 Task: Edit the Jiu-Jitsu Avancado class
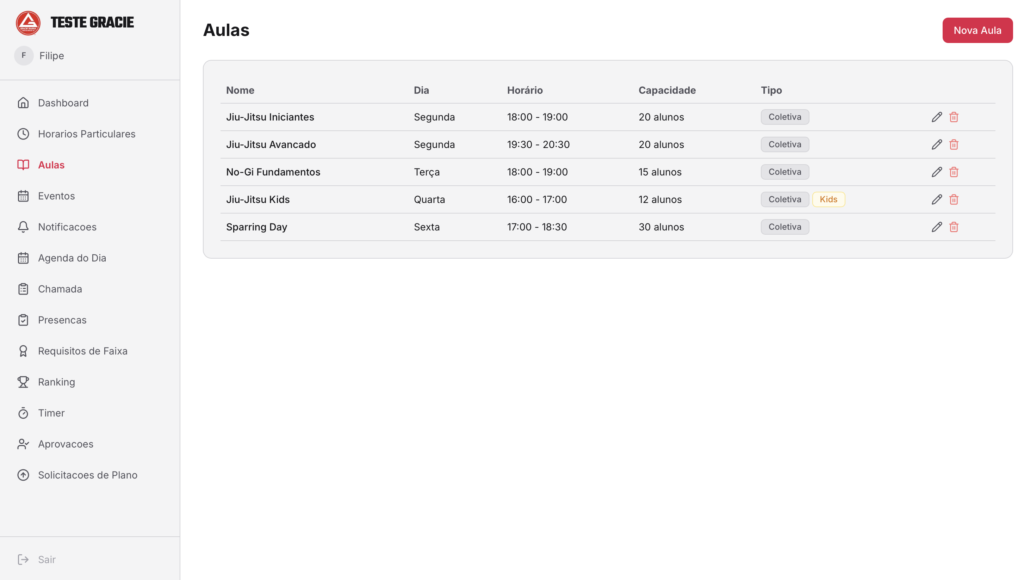pos(937,144)
